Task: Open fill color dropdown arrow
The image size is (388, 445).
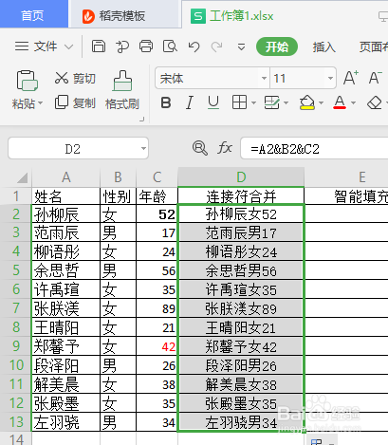Action: click(x=322, y=102)
